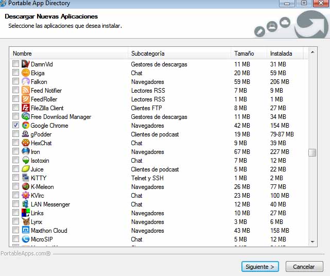Click the scrollbar up arrow

(x=312, y=52)
